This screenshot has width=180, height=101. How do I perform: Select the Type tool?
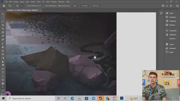click(3, 72)
